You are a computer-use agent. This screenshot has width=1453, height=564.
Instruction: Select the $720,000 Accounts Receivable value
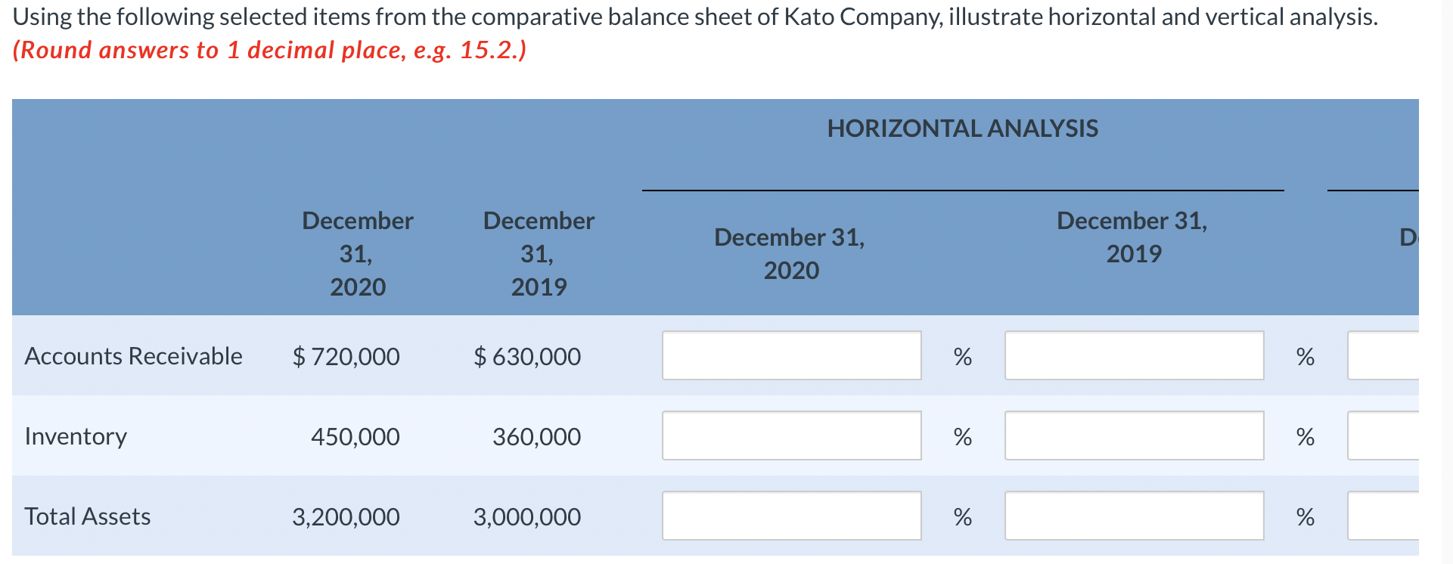(346, 355)
